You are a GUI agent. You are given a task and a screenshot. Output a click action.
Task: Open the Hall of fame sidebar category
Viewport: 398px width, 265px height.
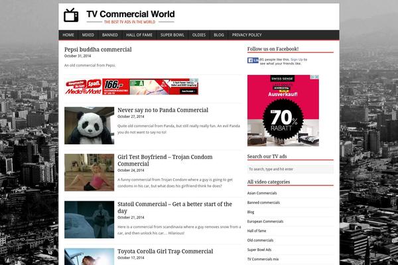[x=257, y=231]
